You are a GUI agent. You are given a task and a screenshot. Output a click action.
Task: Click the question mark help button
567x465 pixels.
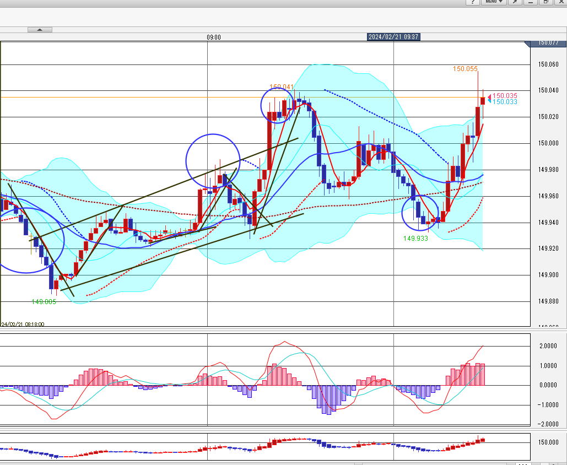473,2
